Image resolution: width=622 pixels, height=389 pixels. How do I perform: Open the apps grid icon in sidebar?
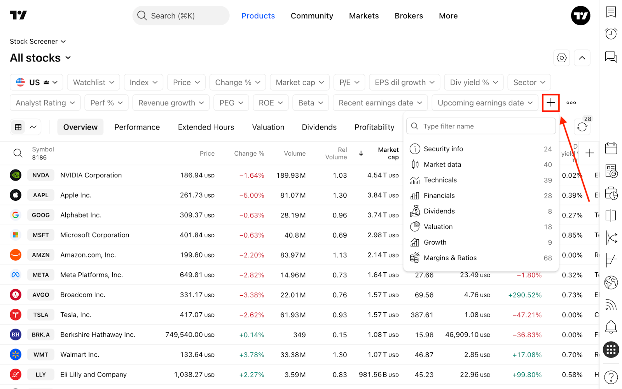611,349
